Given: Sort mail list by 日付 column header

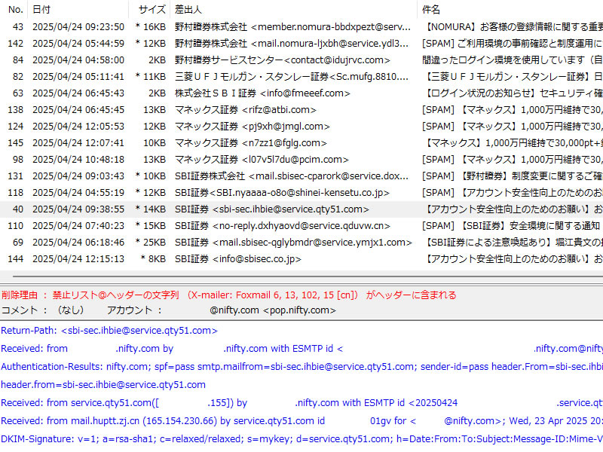Looking at the screenshot, I should pos(78,9).
